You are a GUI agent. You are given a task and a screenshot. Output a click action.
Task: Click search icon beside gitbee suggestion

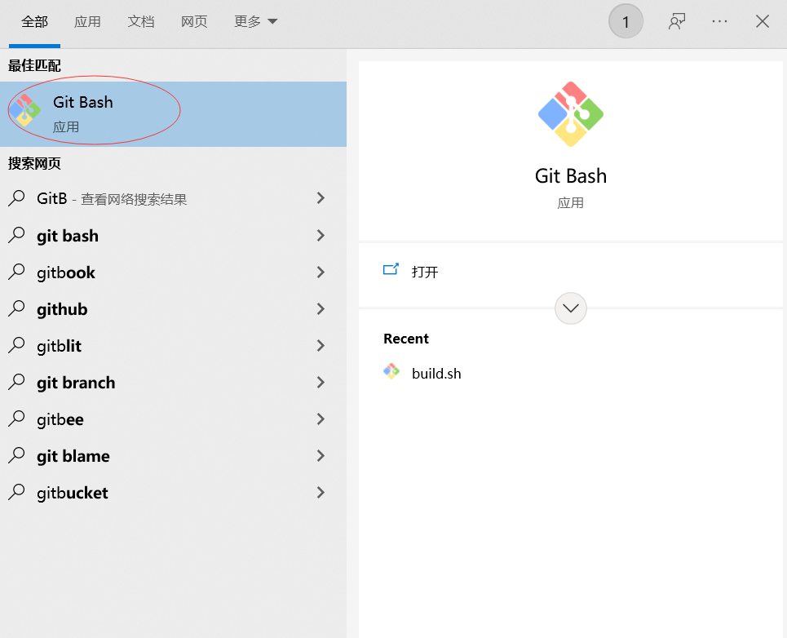point(16,419)
